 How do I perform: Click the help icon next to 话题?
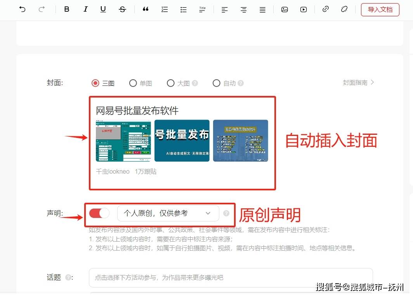[x=68, y=277]
